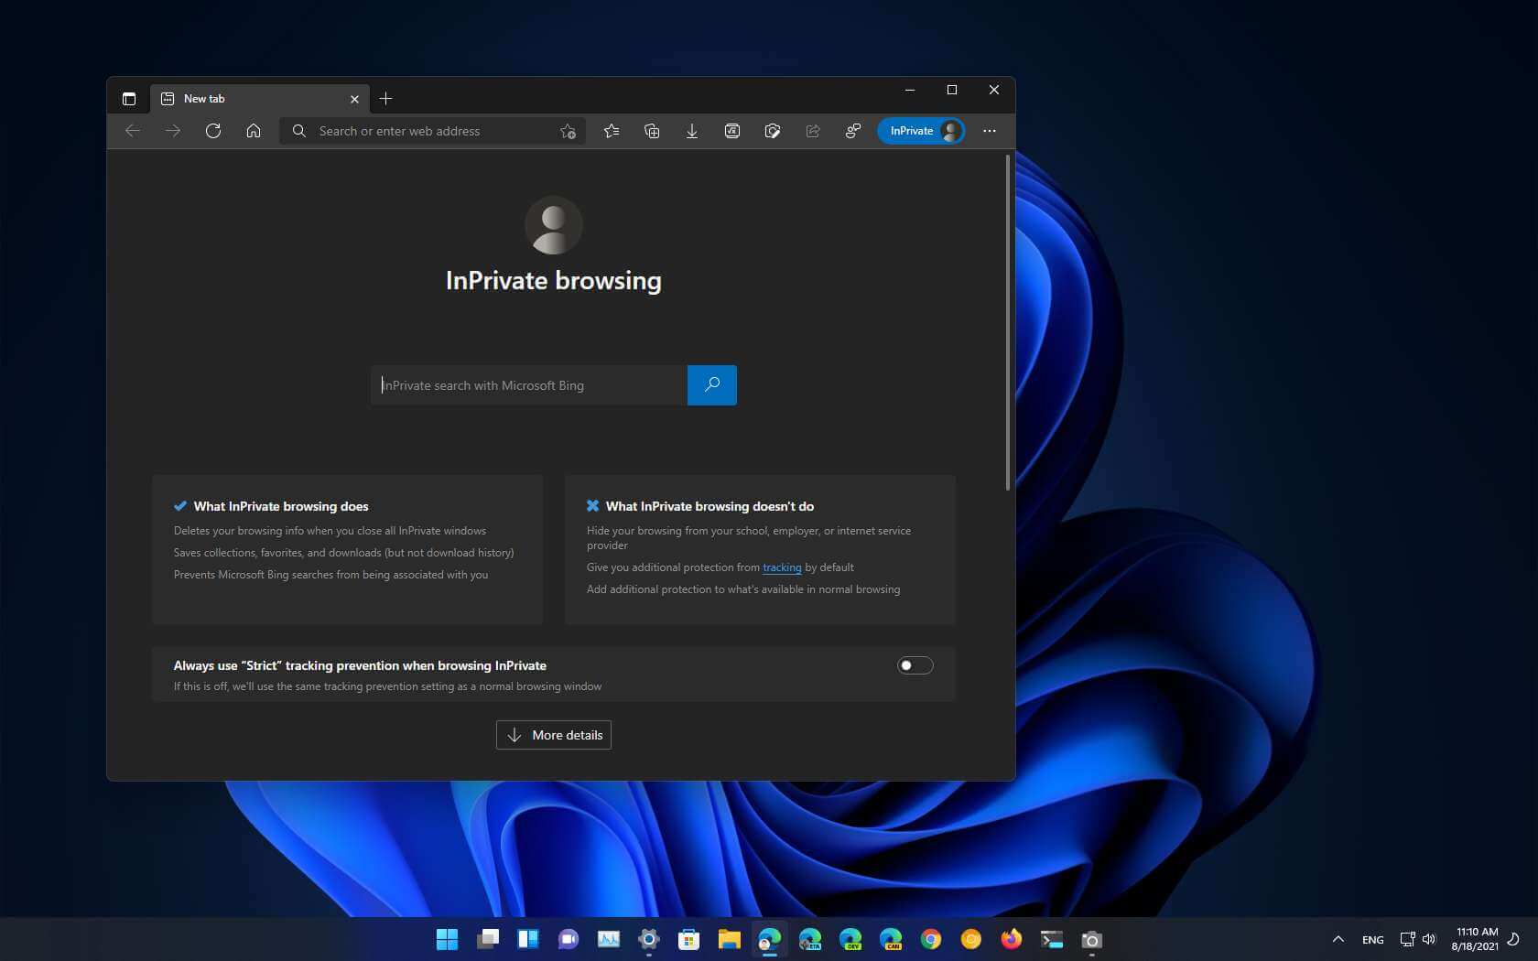Add current page to favorites
This screenshot has width=1538, height=961.
point(568,131)
